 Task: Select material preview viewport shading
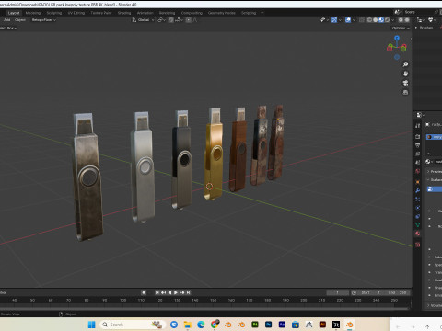[381, 20]
